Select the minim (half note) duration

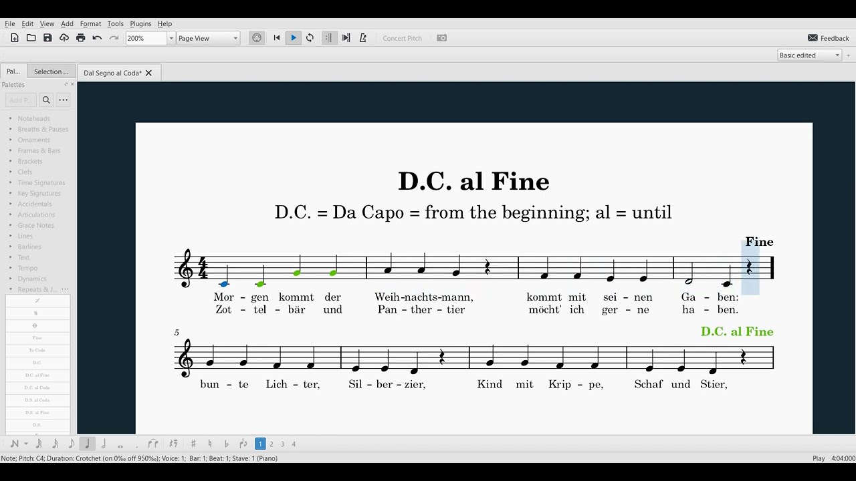(x=103, y=444)
